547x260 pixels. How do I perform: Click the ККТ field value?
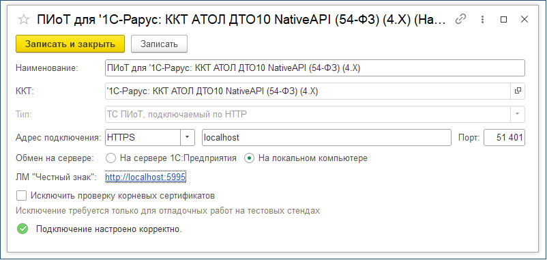pos(308,91)
